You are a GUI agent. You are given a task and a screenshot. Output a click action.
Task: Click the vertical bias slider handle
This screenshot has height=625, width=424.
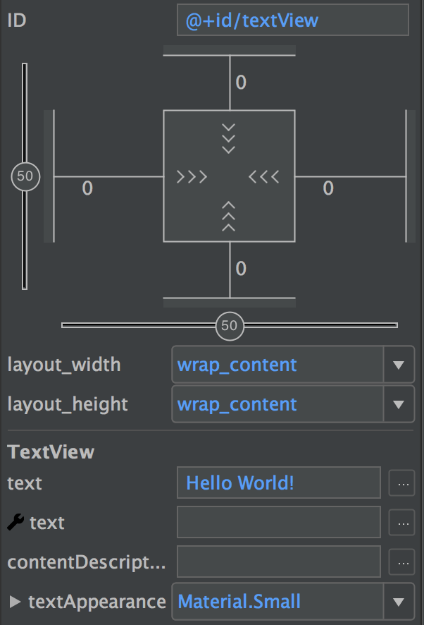click(25, 176)
